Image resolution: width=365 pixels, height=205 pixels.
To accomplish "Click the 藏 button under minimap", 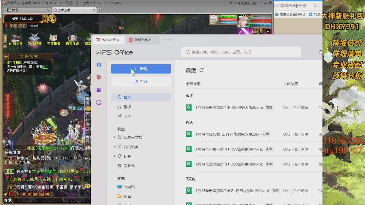I will click(16, 26).
